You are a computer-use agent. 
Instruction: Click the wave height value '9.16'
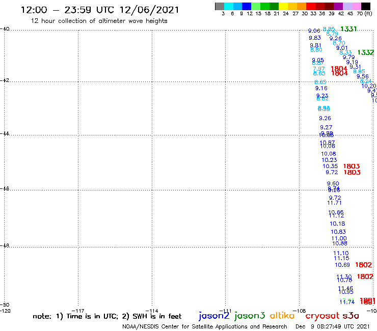click(x=321, y=88)
